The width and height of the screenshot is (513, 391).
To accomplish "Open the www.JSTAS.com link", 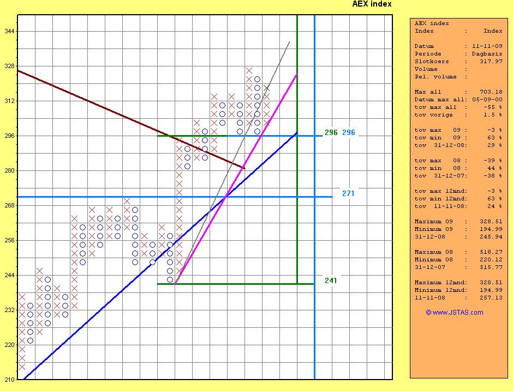I will [454, 313].
